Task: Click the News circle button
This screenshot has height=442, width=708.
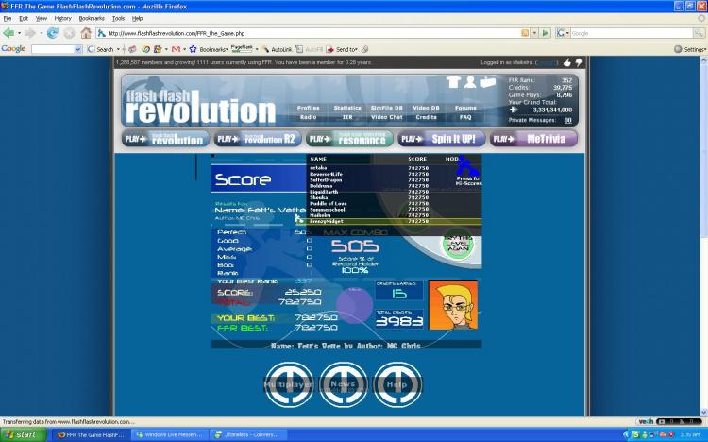Action: [x=344, y=384]
